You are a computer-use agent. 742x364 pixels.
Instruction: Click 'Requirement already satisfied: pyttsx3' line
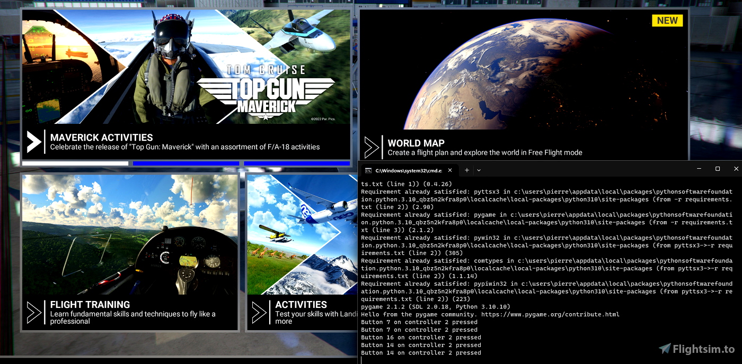pyautogui.click(x=546, y=199)
